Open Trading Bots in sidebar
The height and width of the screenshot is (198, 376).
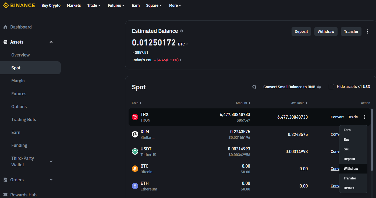tap(24, 120)
